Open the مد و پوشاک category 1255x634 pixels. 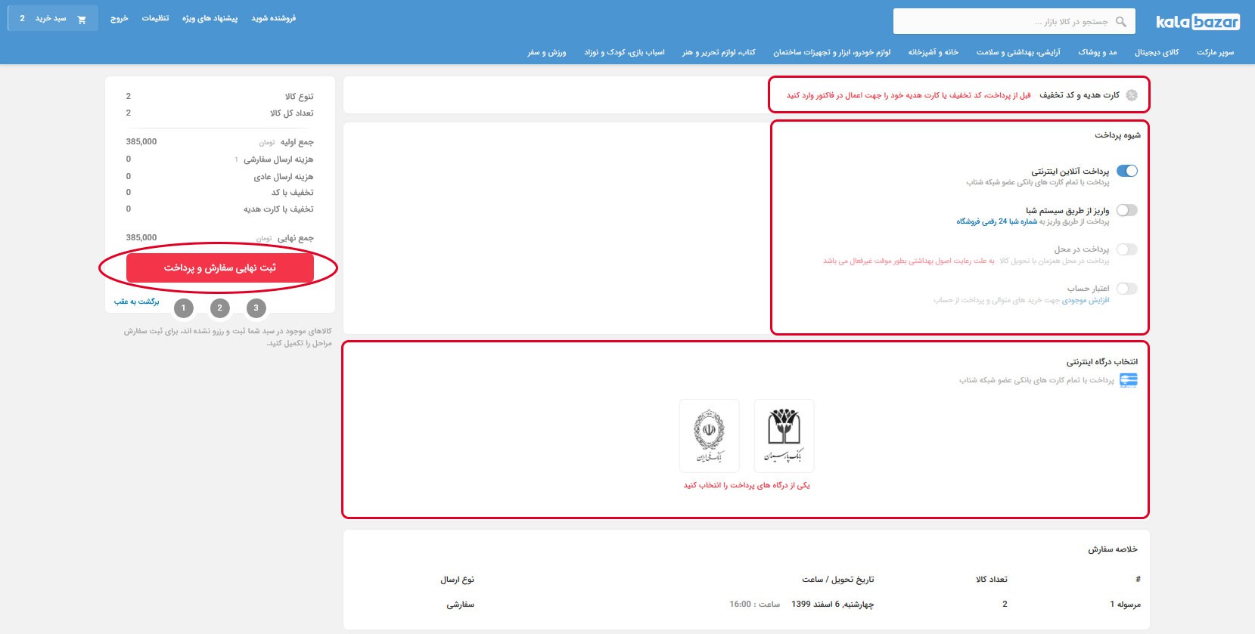pos(1098,52)
